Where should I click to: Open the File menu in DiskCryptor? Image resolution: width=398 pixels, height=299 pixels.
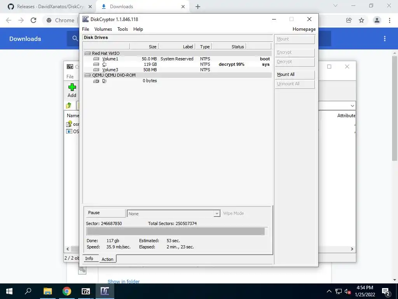[x=86, y=29]
